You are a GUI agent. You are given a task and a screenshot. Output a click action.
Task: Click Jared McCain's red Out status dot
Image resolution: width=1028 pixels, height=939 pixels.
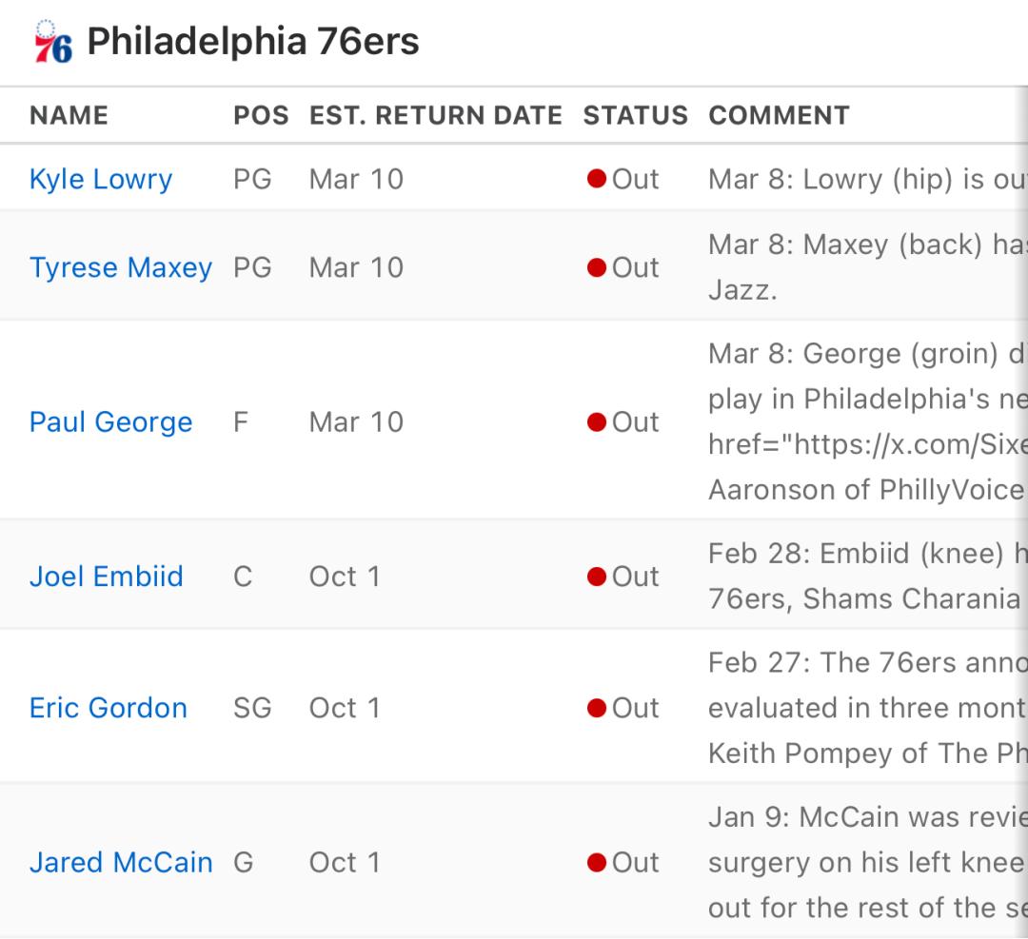(x=597, y=862)
